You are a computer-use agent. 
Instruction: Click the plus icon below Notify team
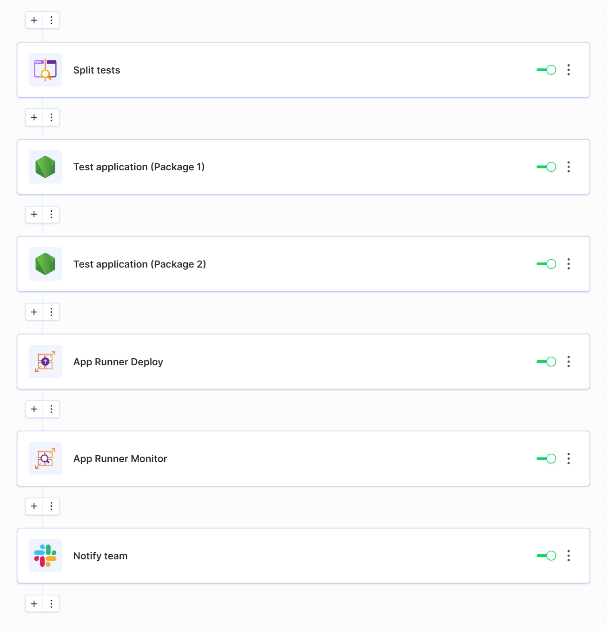click(x=33, y=604)
